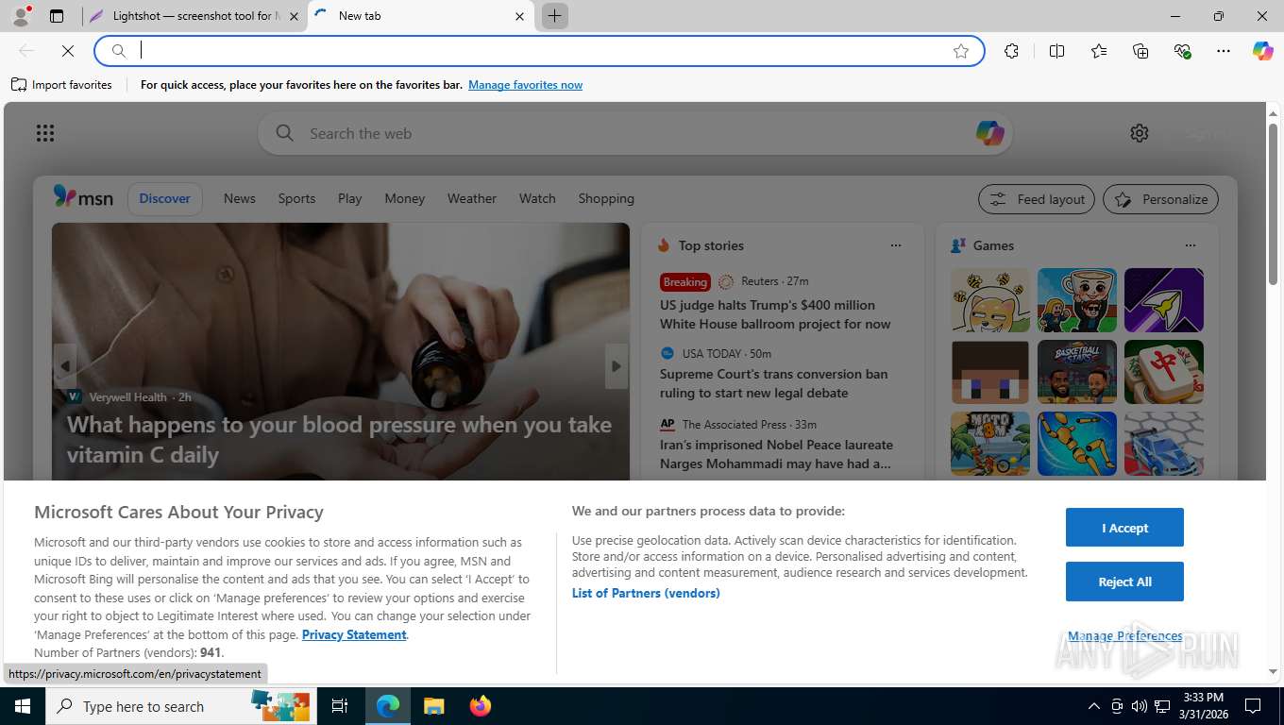Open the volume control tray icon

[1140, 706]
